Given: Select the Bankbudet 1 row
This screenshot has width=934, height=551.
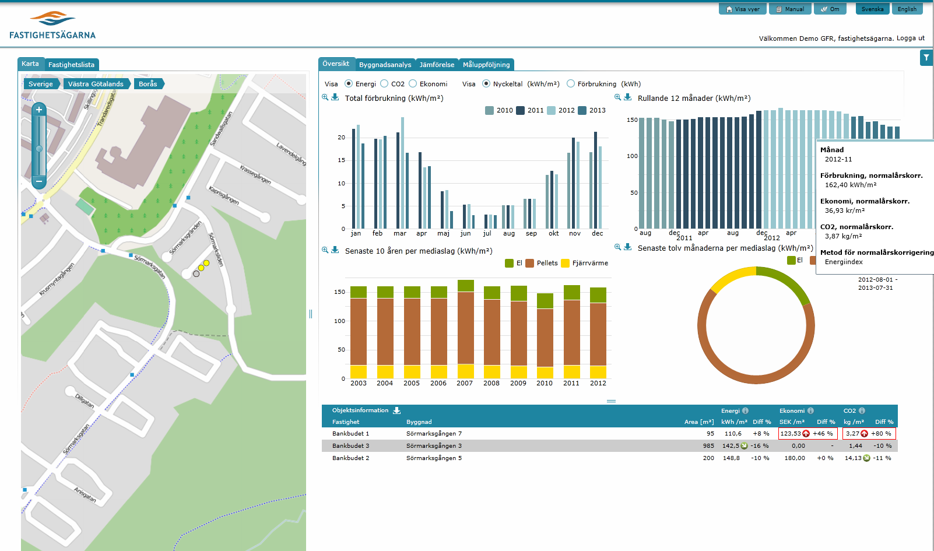Looking at the screenshot, I should pos(610,434).
